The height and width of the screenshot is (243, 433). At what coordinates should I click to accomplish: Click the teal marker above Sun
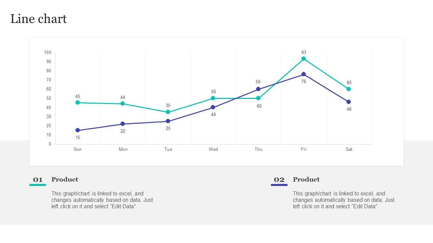78,103
